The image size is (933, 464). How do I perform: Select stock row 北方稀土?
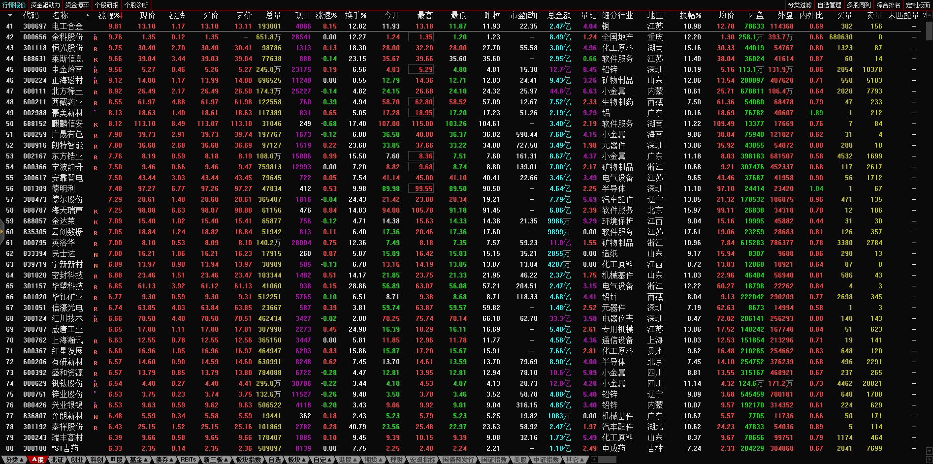point(67,91)
